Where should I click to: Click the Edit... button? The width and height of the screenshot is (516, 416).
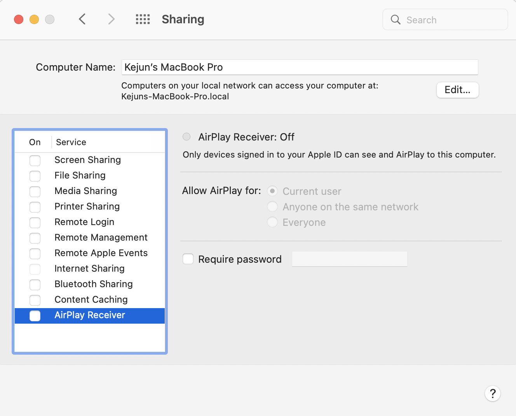point(457,90)
